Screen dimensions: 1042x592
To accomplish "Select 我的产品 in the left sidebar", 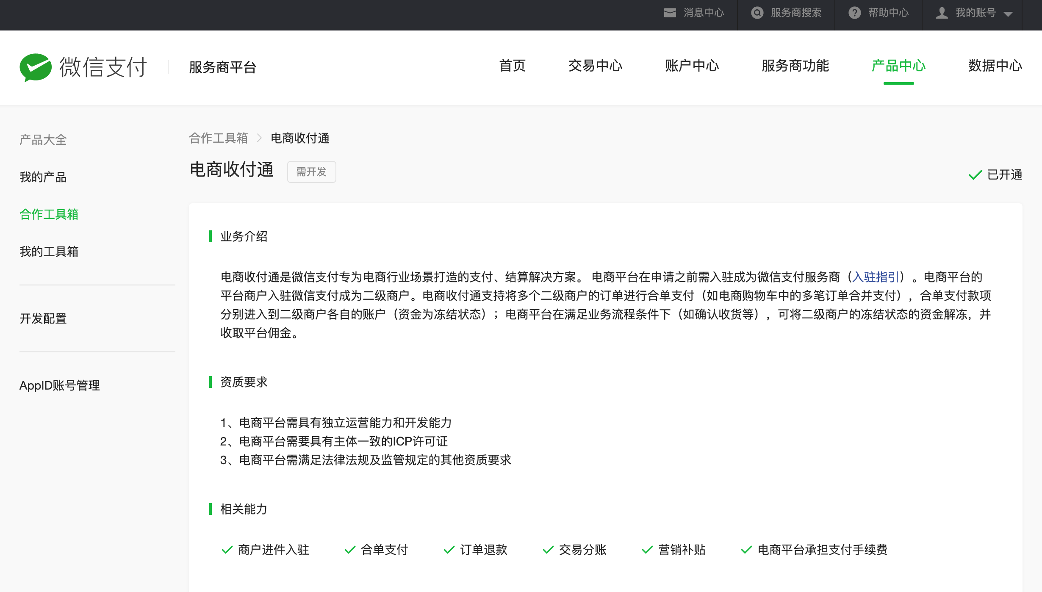I will [x=43, y=177].
